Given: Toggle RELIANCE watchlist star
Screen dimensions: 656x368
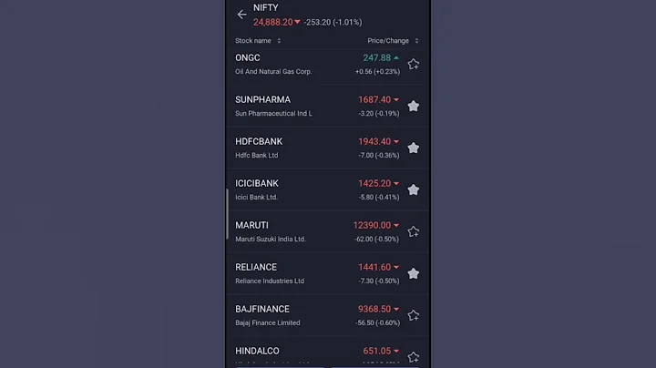Looking at the screenshot, I should (413, 273).
